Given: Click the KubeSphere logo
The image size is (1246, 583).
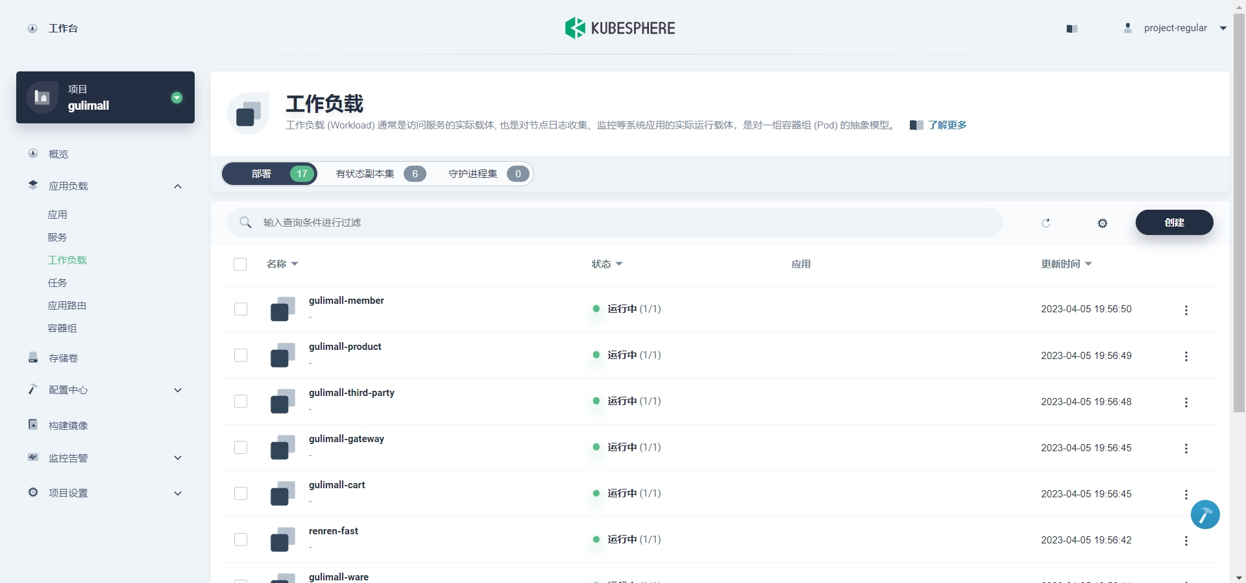Looking at the screenshot, I should 620,28.
